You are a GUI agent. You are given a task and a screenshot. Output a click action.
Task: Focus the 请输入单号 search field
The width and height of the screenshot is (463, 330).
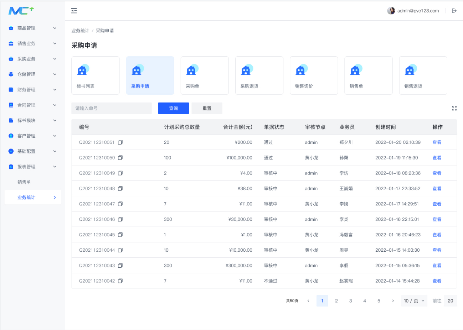tap(112, 108)
